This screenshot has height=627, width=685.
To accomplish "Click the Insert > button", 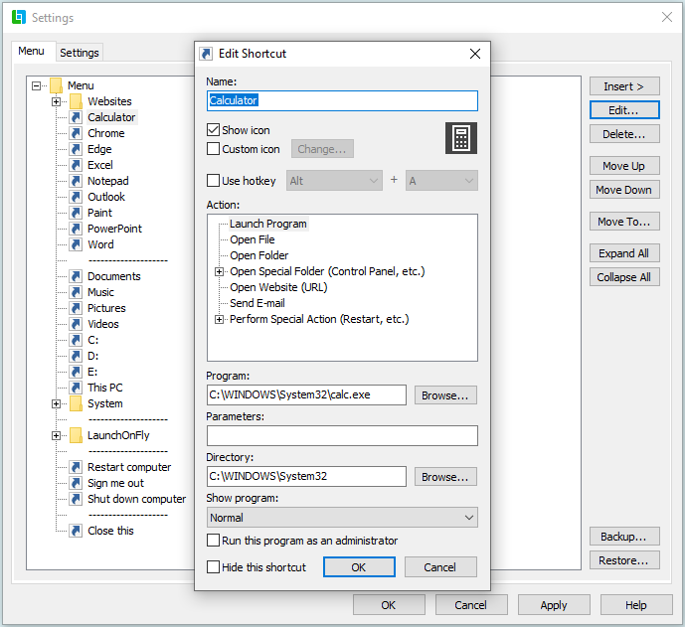I will pos(624,86).
